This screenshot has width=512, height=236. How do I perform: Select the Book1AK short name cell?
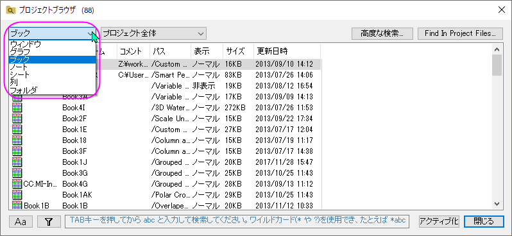click(77, 195)
